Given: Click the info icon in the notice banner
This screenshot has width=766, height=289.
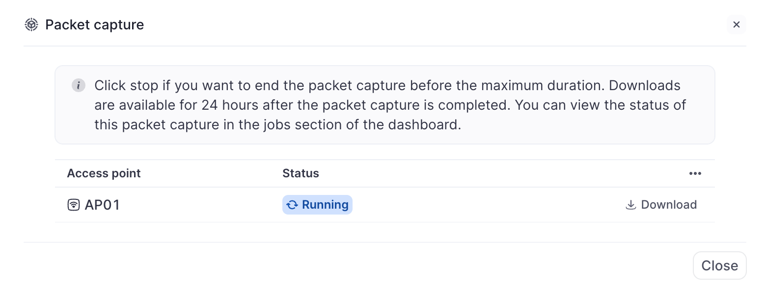Looking at the screenshot, I should coord(79,85).
